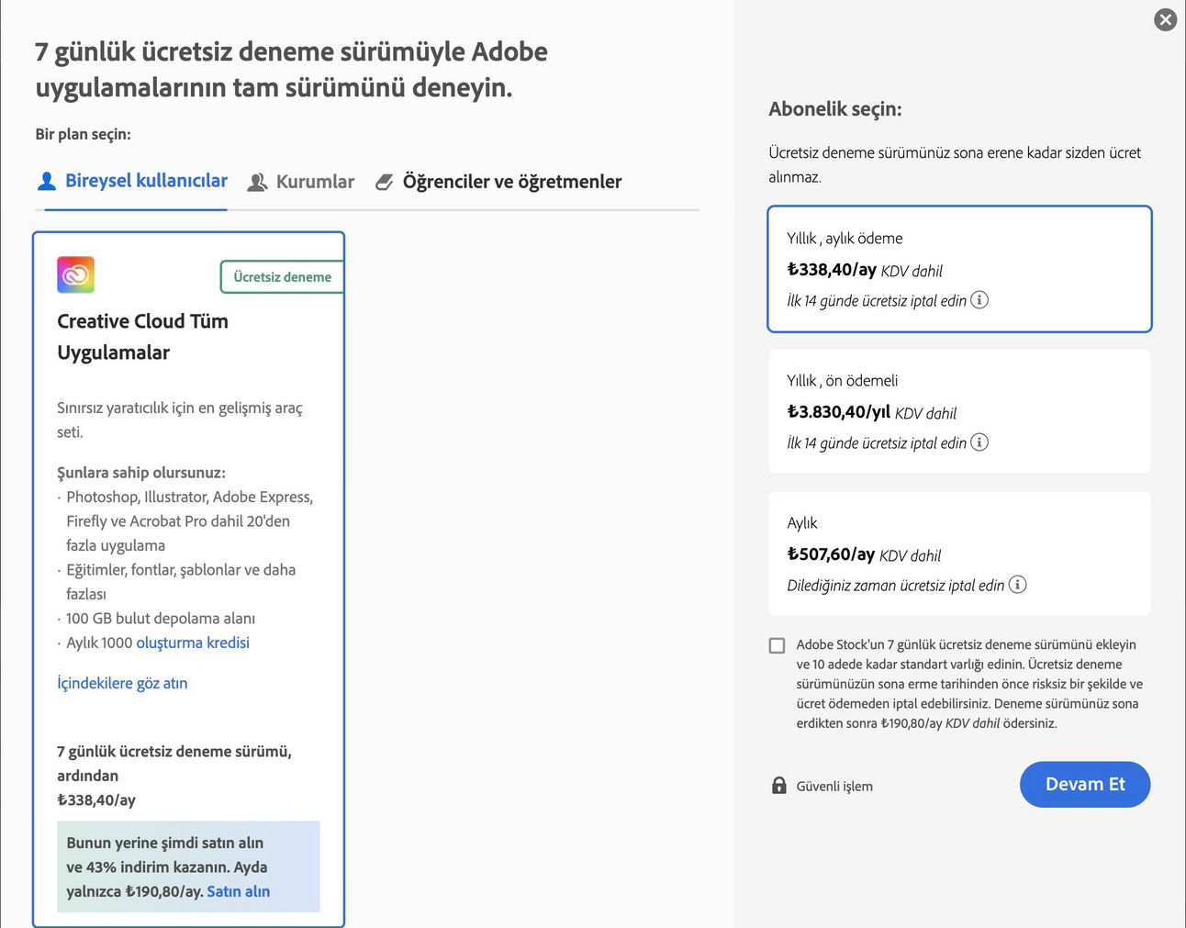The height and width of the screenshot is (928, 1186).
Task: Enable the Adobe Stock free trial checkbox
Action: [778, 645]
